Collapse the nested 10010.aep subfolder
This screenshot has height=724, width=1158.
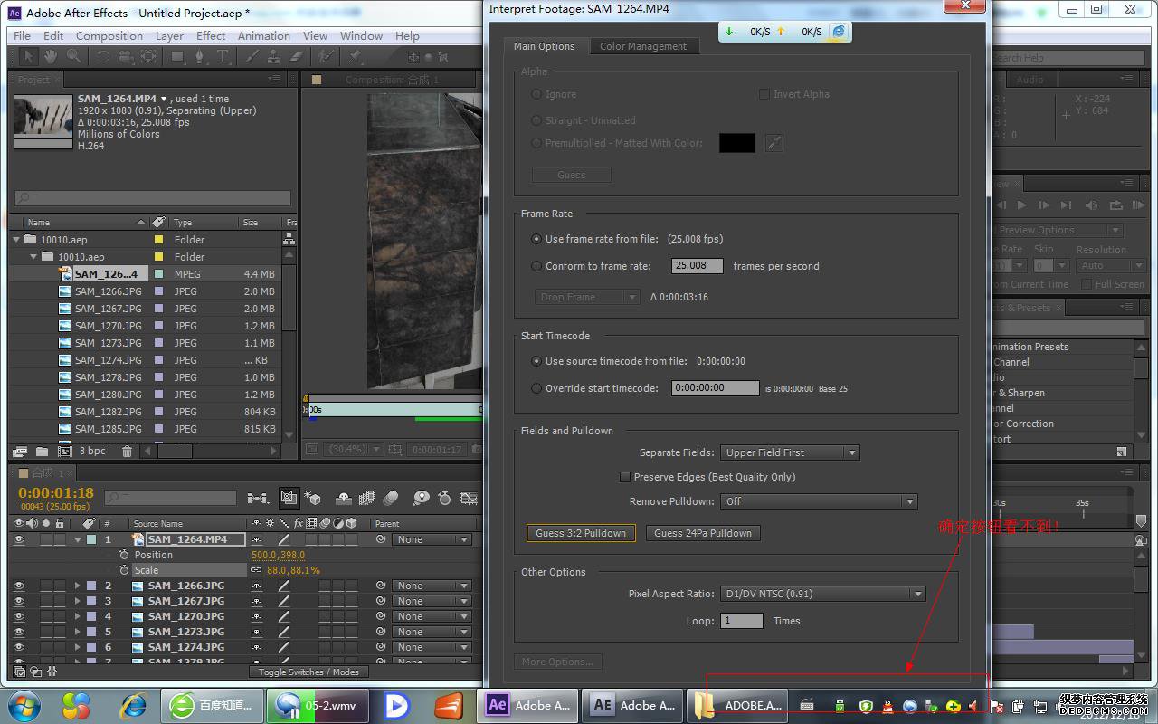[x=33, y=257]
